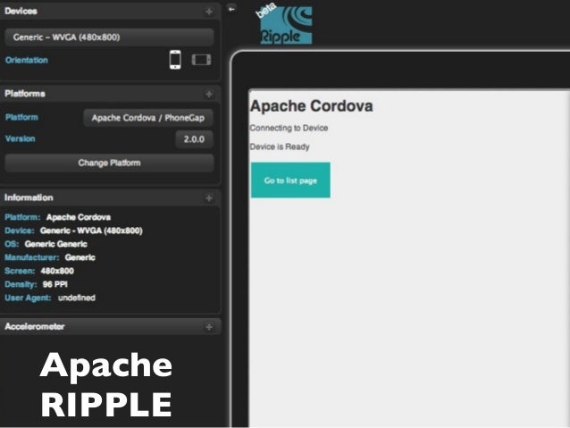The width and height of the screenshot is (570, 428).
Task: Click the Version label
Action: (x=20, y=138)
